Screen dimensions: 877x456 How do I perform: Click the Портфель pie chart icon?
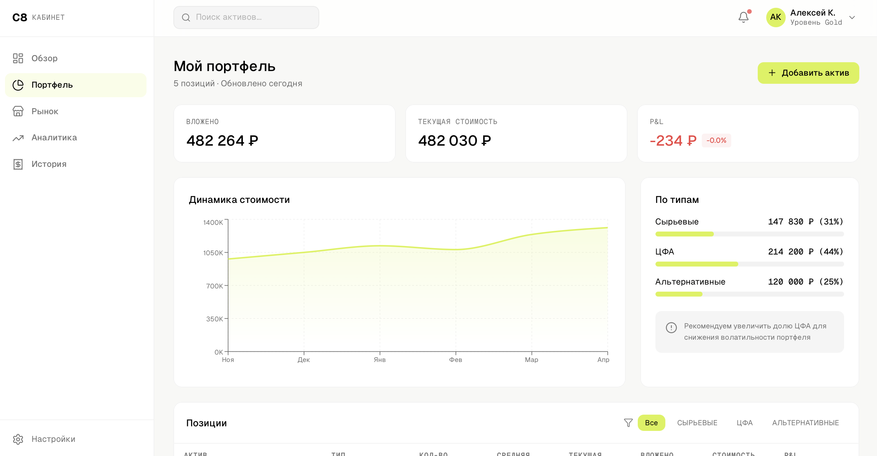click(18, 85)
